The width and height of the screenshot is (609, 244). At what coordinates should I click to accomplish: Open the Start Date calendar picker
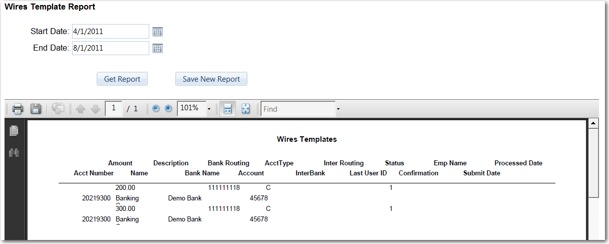[x=158, y=32]
